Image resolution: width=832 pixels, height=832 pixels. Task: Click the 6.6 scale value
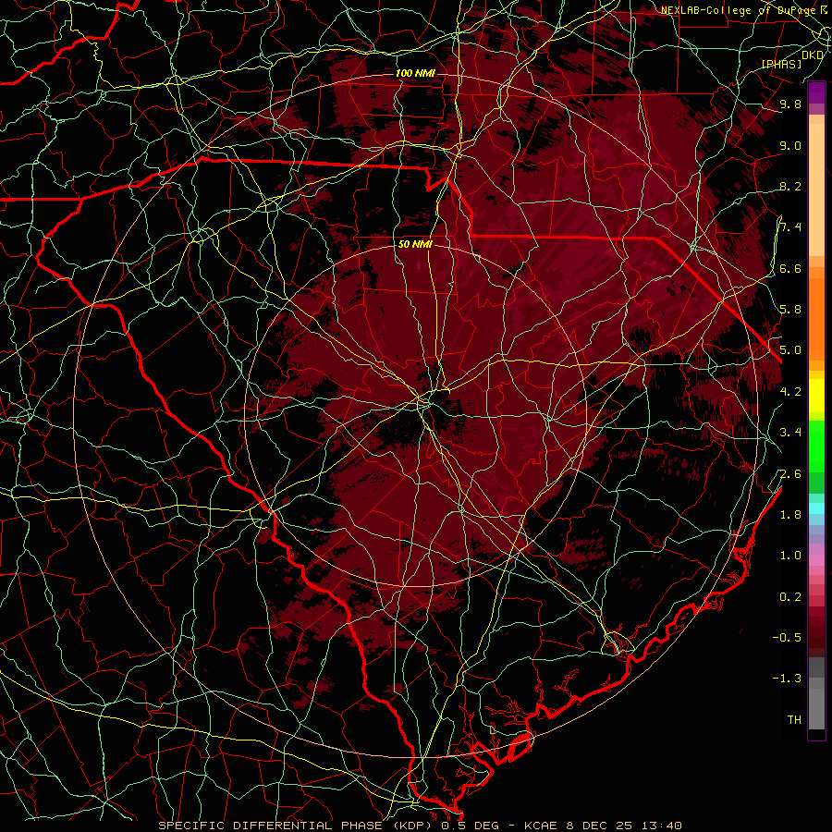(x=790, y=268)
